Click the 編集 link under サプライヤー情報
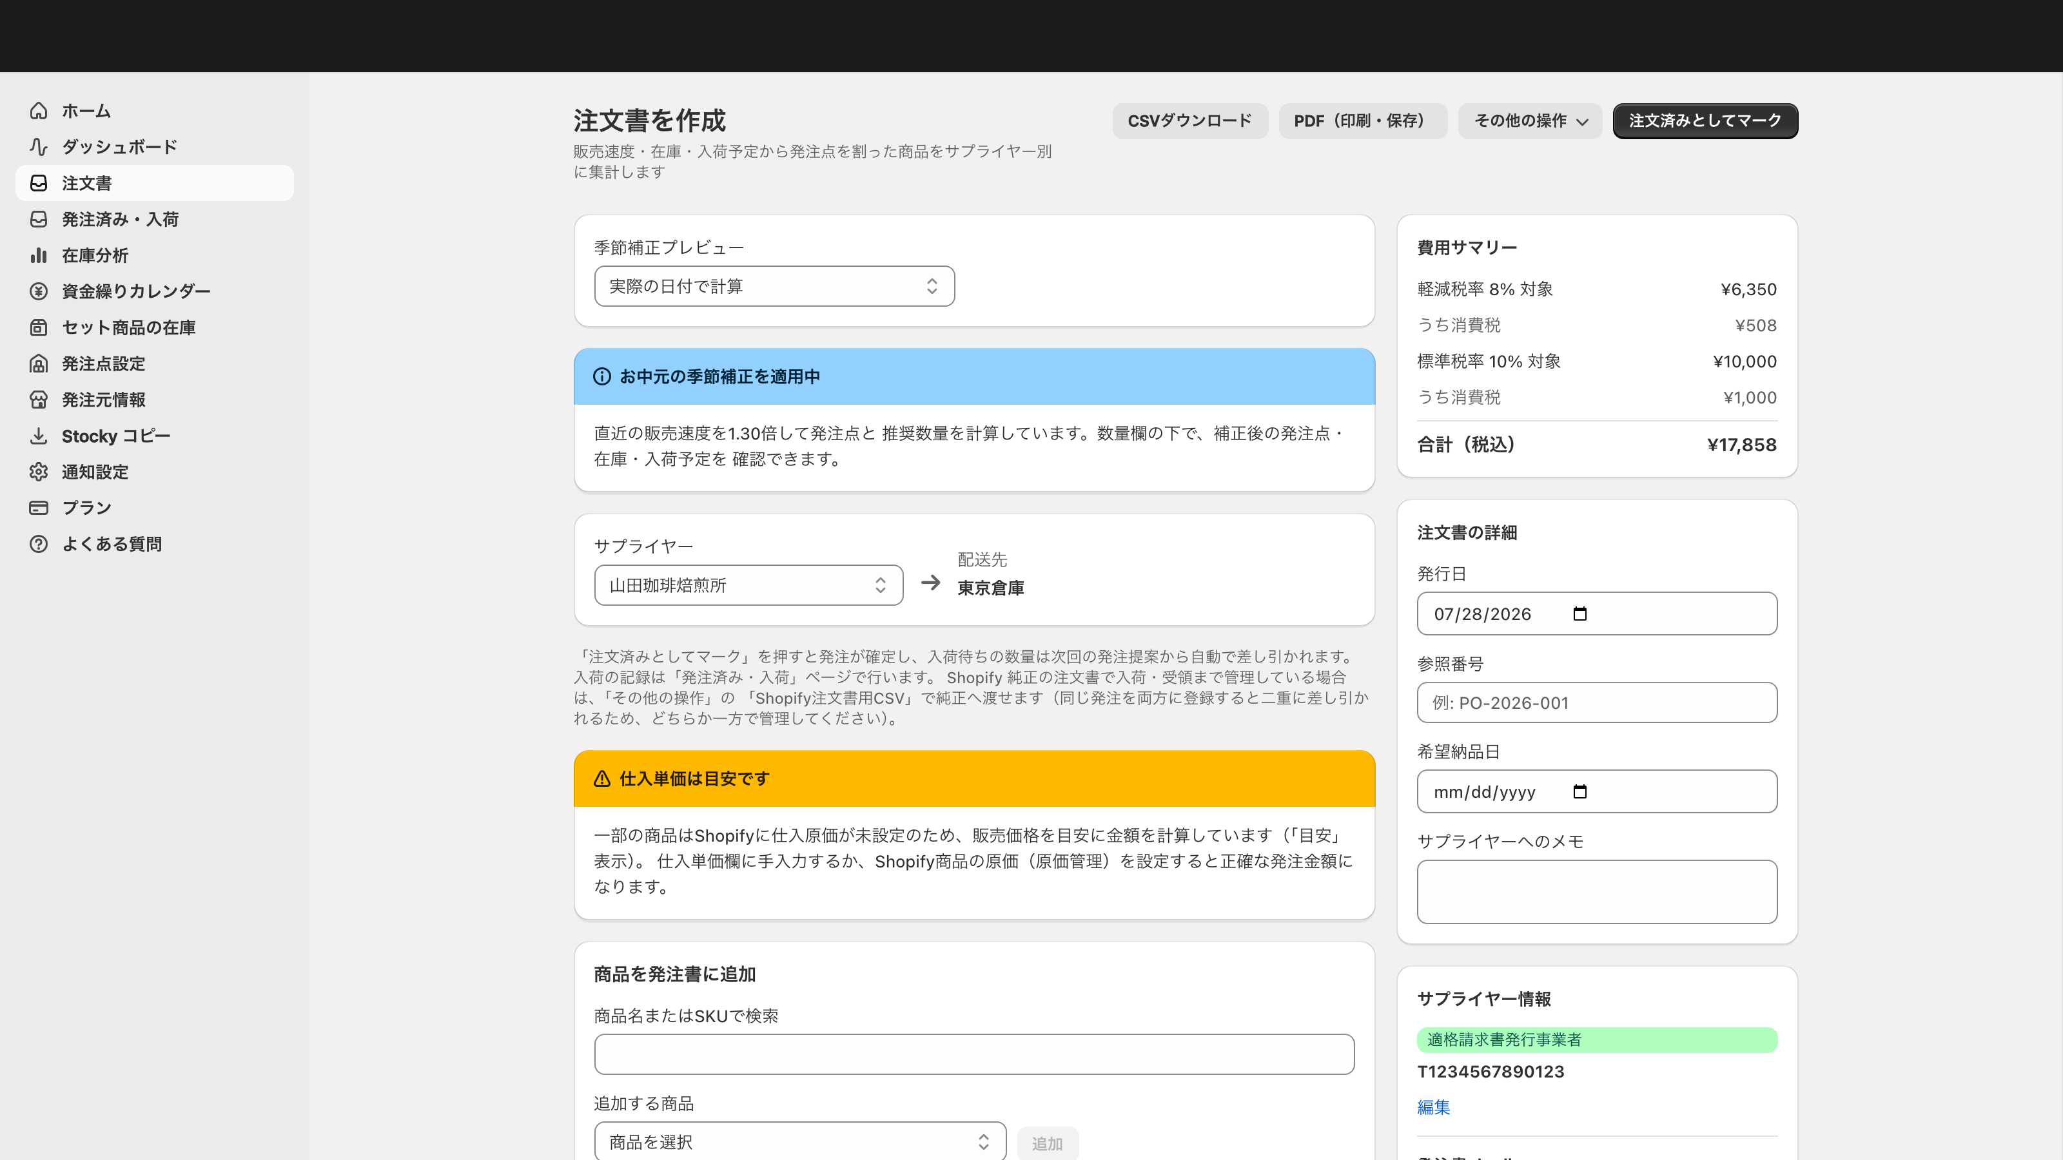 pos(1434,1107)
